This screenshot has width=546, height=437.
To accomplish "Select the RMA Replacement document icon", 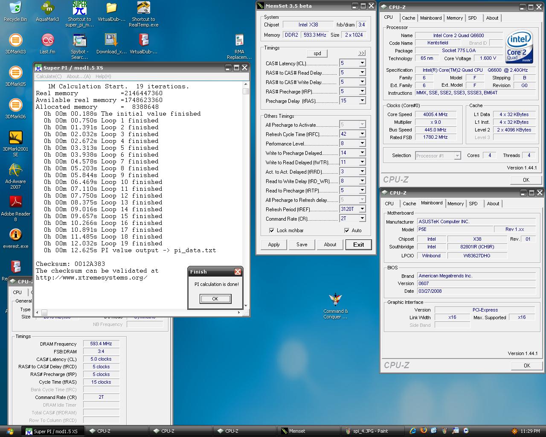I will (239, 47).
